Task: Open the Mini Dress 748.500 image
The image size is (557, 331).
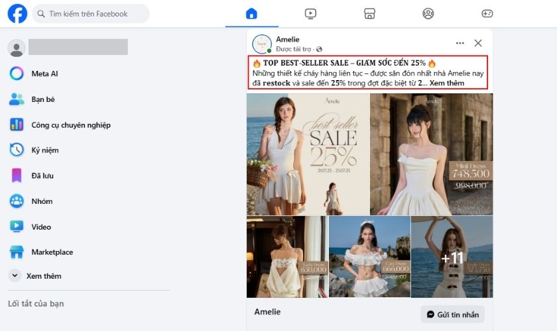Action: 431,154
